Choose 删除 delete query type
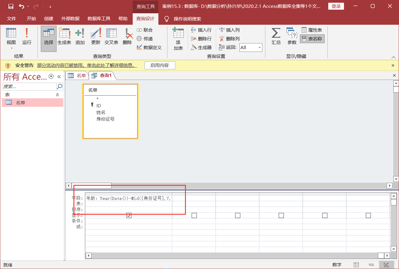Image resolution: width=399 pixels, height=269 pixels. pos(127,36)
